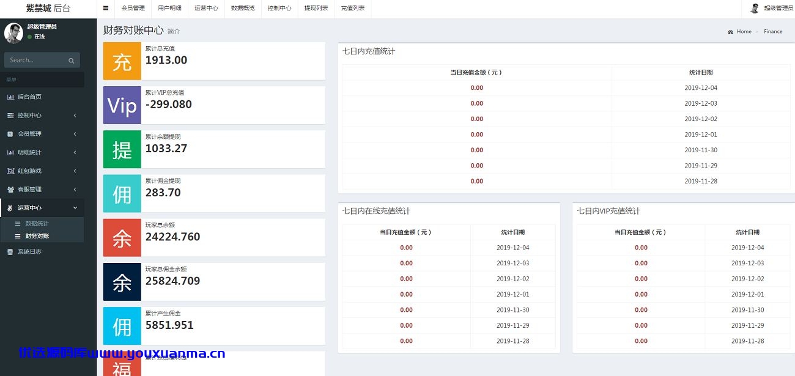Image resolution: width=795 pixels, height=376 pixels.
Task: Toggle sidebar with the hamburger menu icon
Action: tap(106, 8)
